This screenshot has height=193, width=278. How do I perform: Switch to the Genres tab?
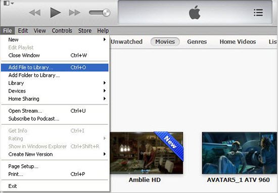coord(197,41)
